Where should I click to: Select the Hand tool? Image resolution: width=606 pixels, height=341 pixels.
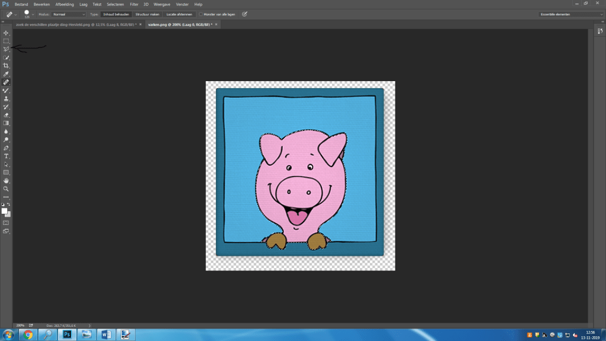6,181
